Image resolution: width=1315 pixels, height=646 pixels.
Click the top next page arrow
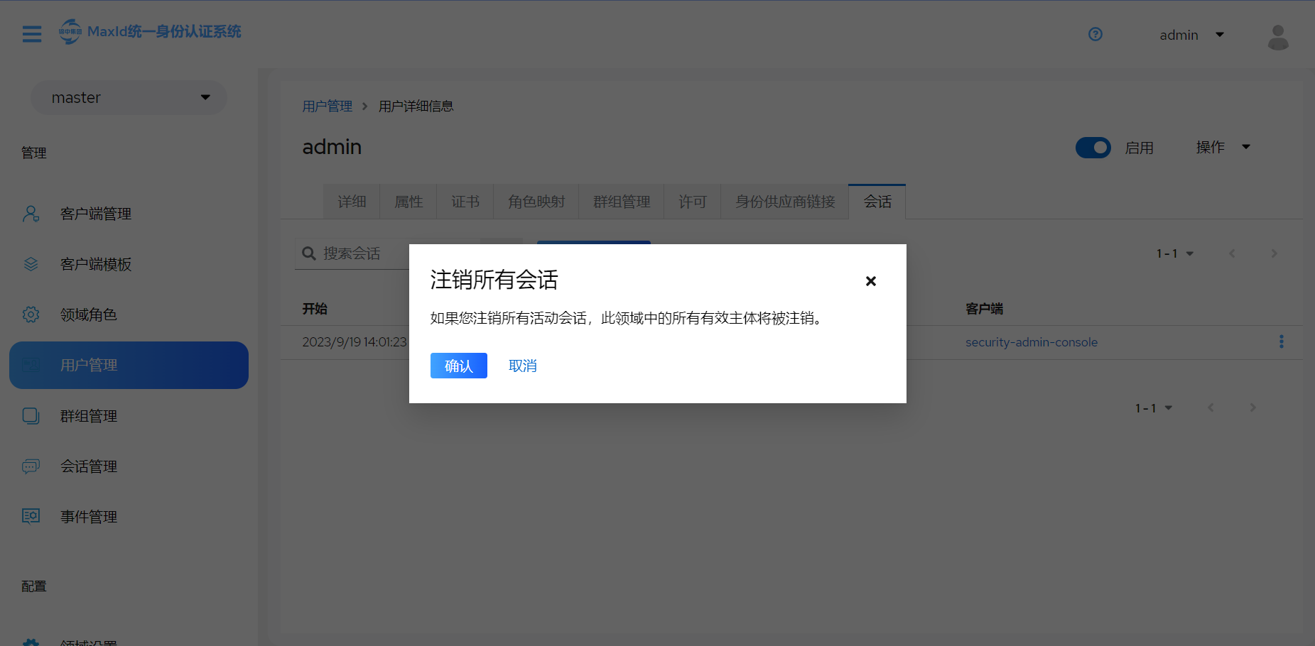coord(1274,253)
